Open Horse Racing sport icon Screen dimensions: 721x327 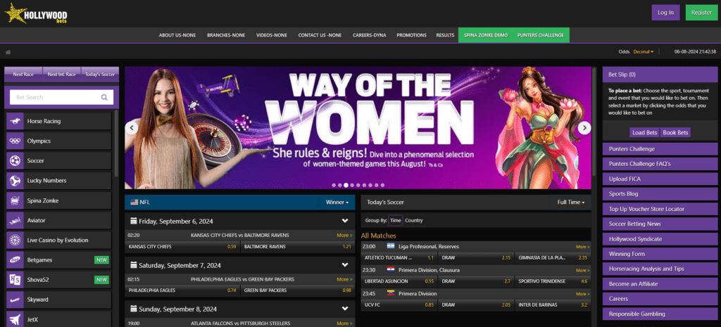tap(15, 121)
